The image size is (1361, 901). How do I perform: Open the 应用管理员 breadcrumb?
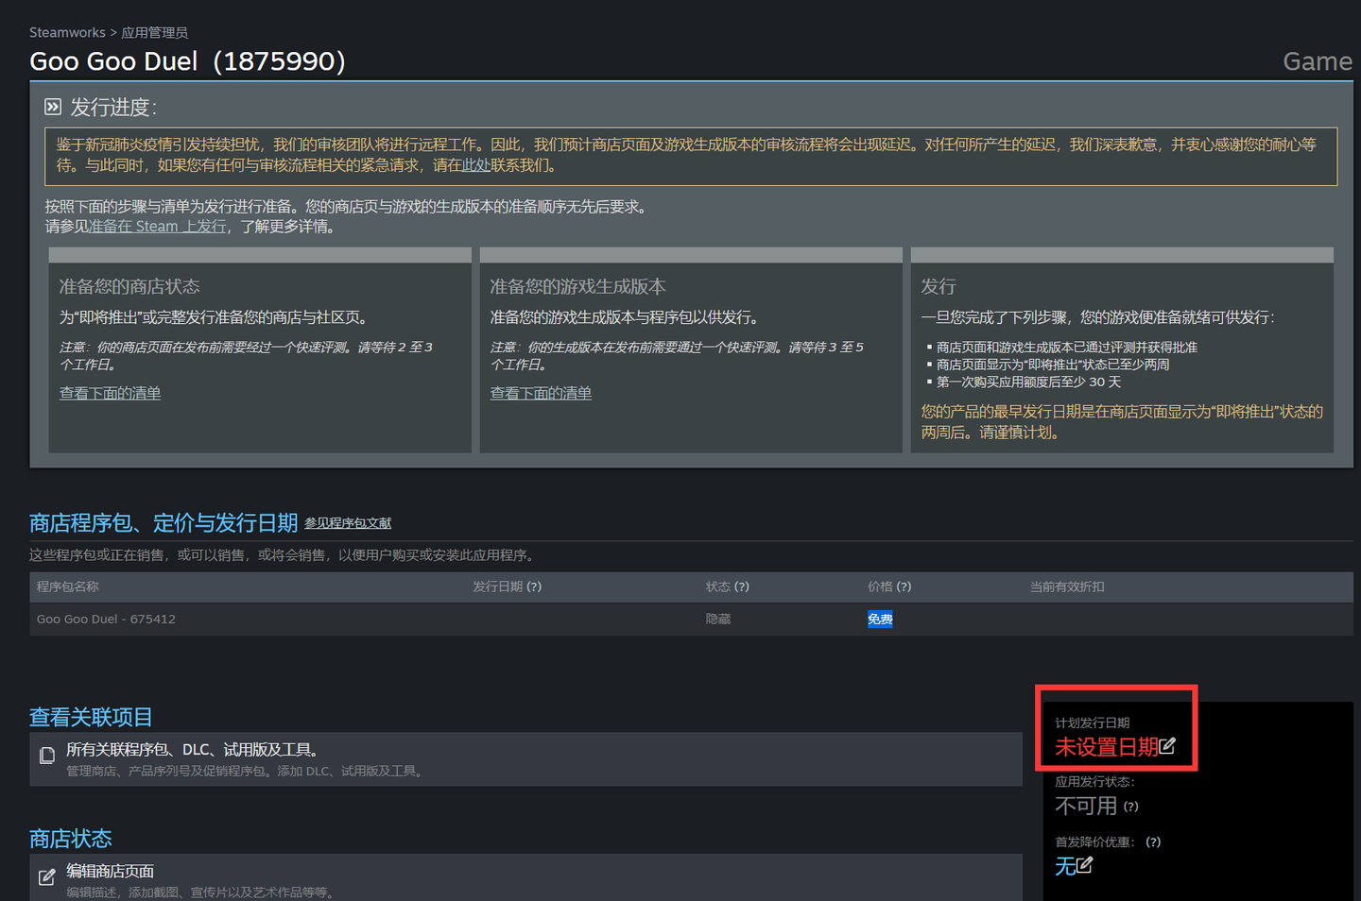click(x=154, y=32)
